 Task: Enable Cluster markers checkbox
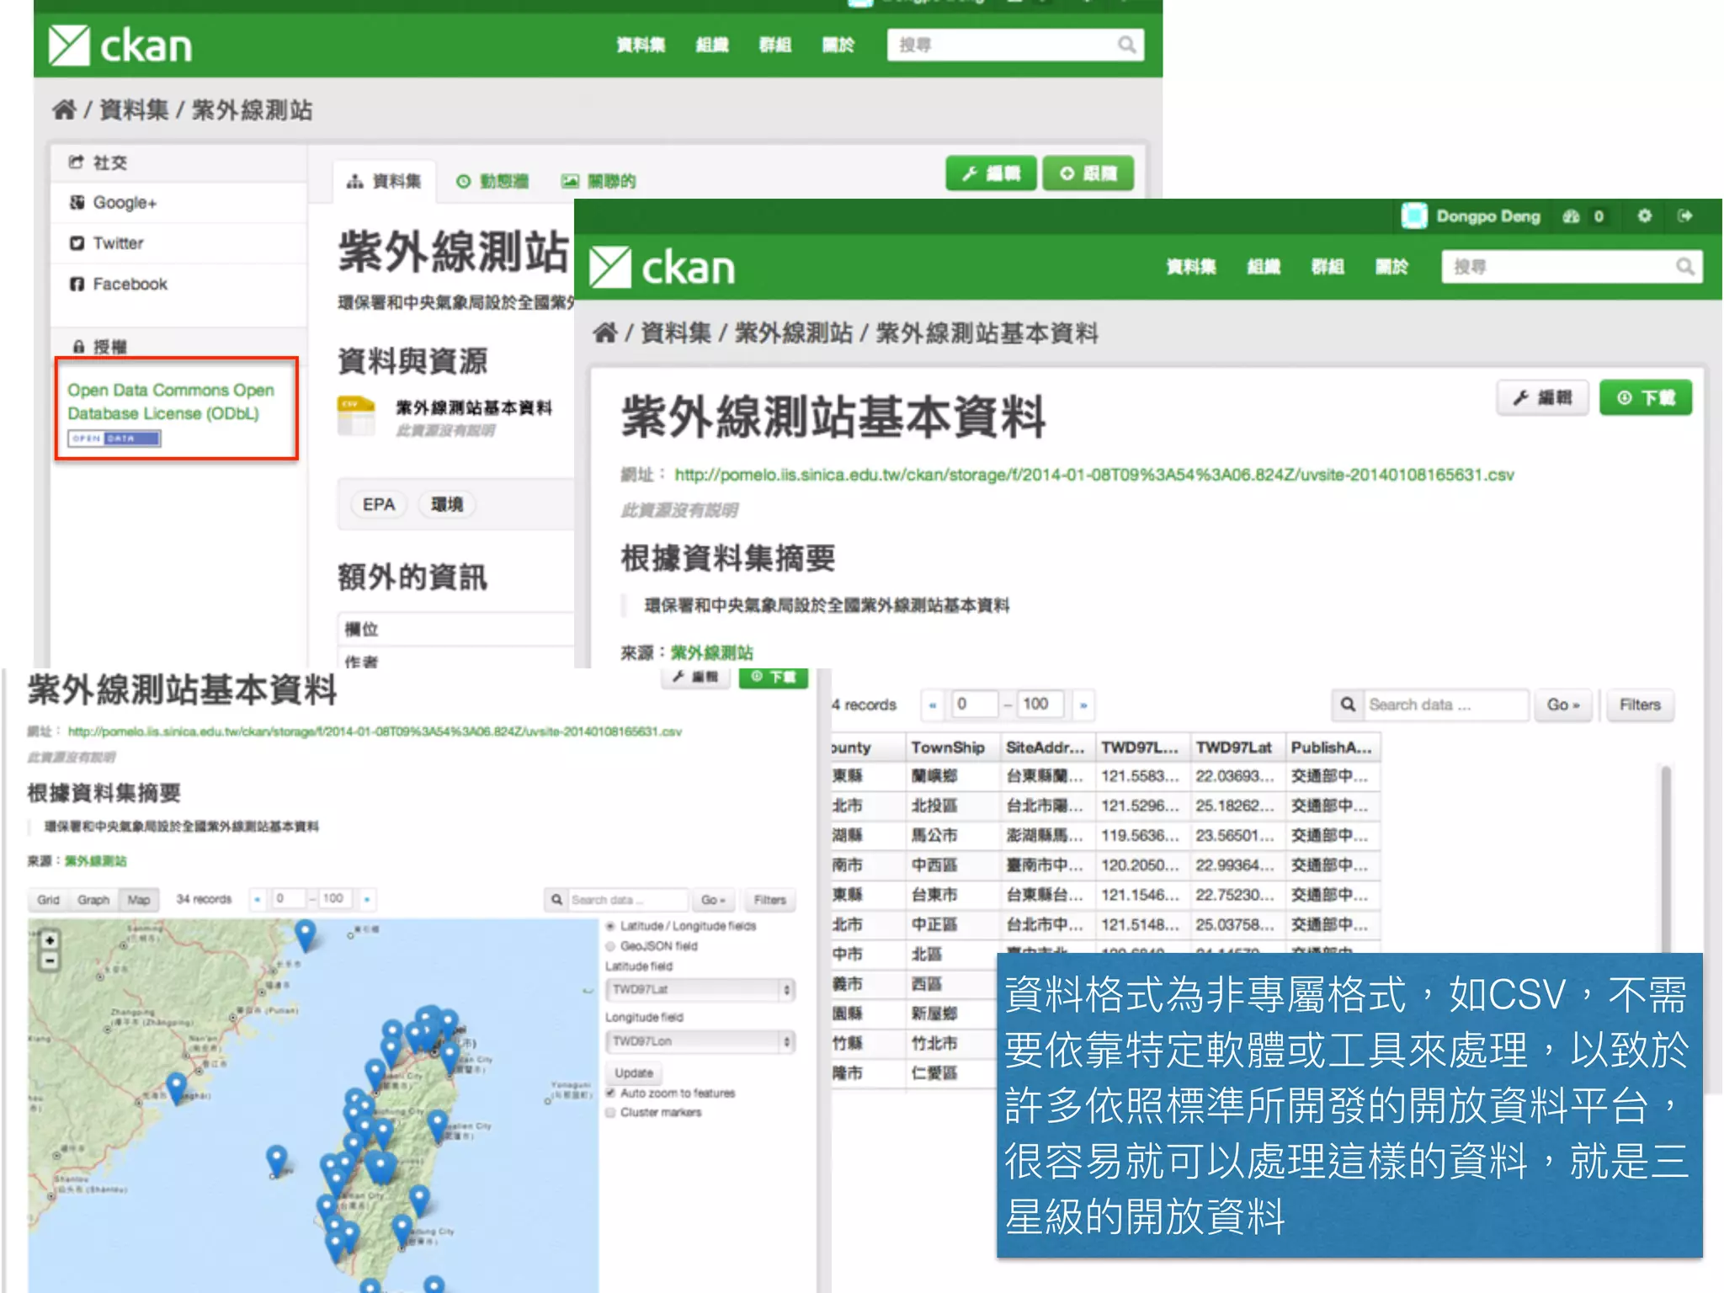[611, 1112]
